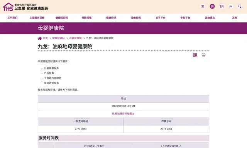247x148 pixels.
Task: Click the 传真号码 table header
Action: (166, 121)
